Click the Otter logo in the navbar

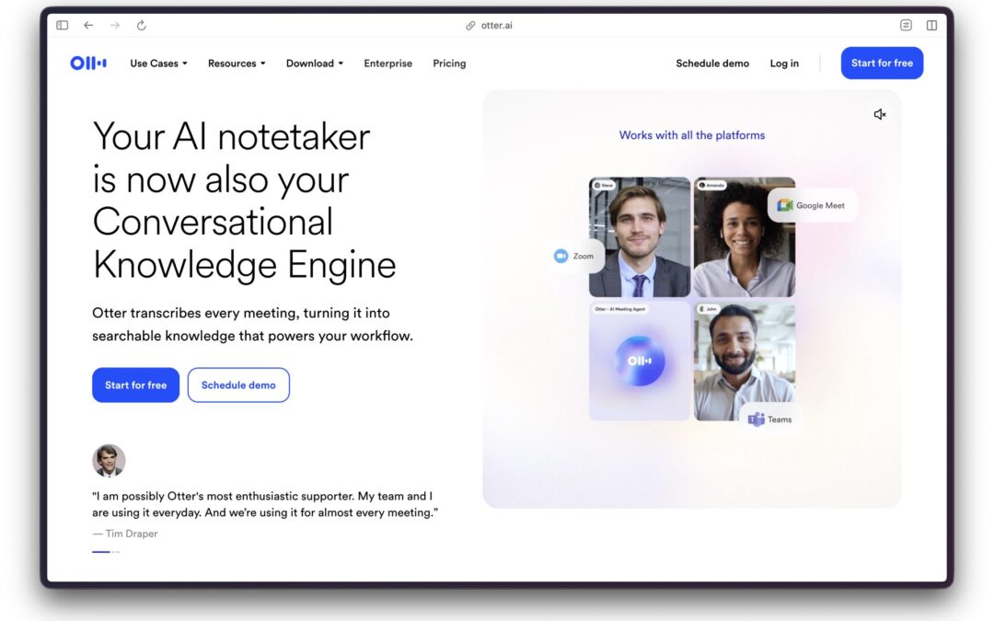88,63
